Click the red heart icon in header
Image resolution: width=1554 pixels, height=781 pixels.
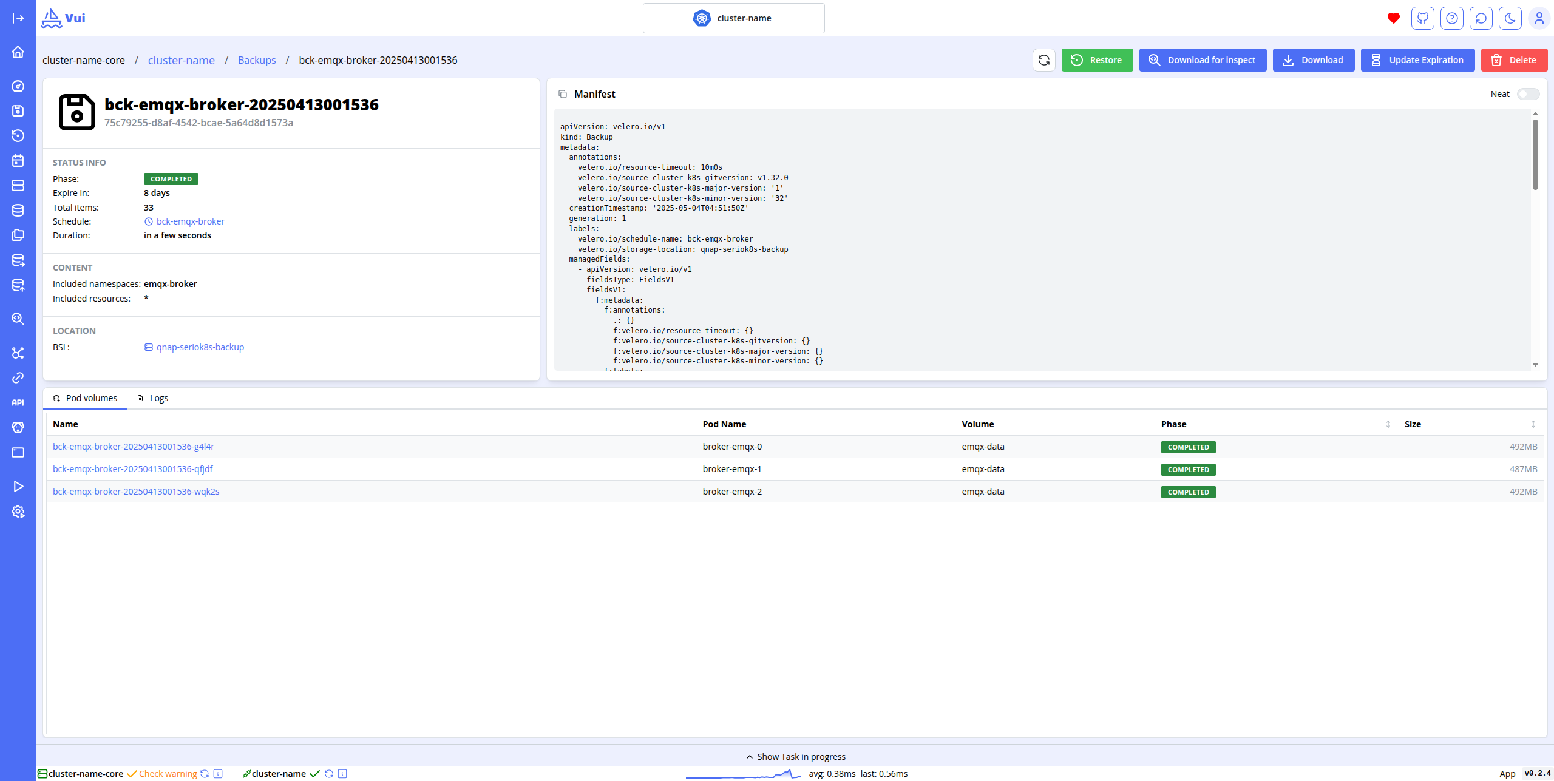(1393, 18)
